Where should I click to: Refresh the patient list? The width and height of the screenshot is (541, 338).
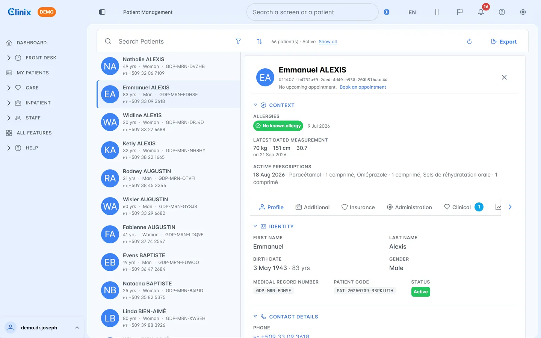coord(469,41)
